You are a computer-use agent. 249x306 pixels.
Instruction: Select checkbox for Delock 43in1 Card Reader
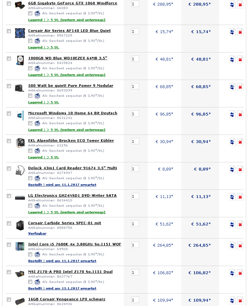tap(9, 168)
